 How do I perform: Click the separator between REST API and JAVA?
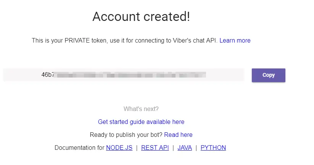pyautogui.click(x=173, y=148)
